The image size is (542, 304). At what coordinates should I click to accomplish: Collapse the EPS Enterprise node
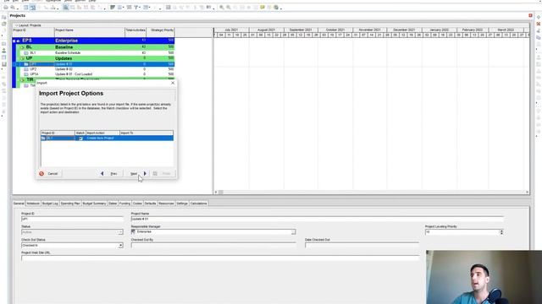[14, 41]
